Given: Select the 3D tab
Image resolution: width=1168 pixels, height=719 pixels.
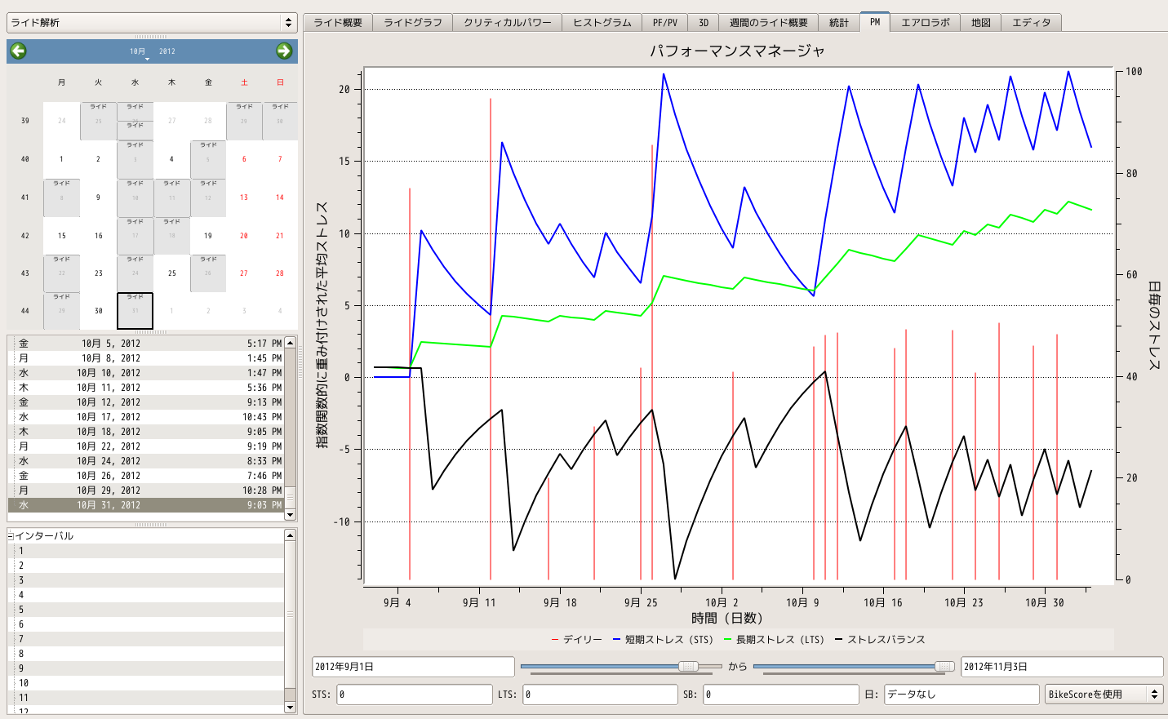Looking at the screenshot, I should tap(704, 23).
